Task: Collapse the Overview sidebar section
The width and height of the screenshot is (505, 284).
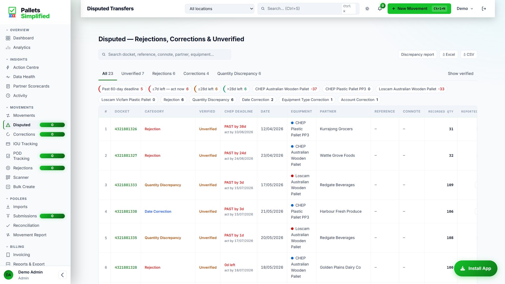Action: (18, 30)
